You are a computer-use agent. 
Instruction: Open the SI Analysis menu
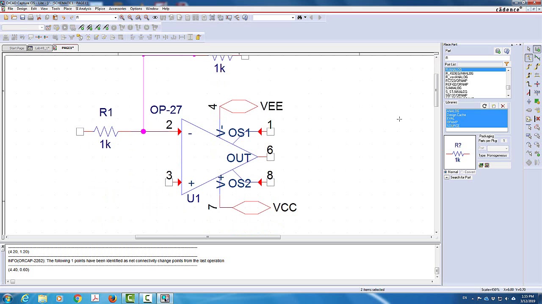click(83, 8)
